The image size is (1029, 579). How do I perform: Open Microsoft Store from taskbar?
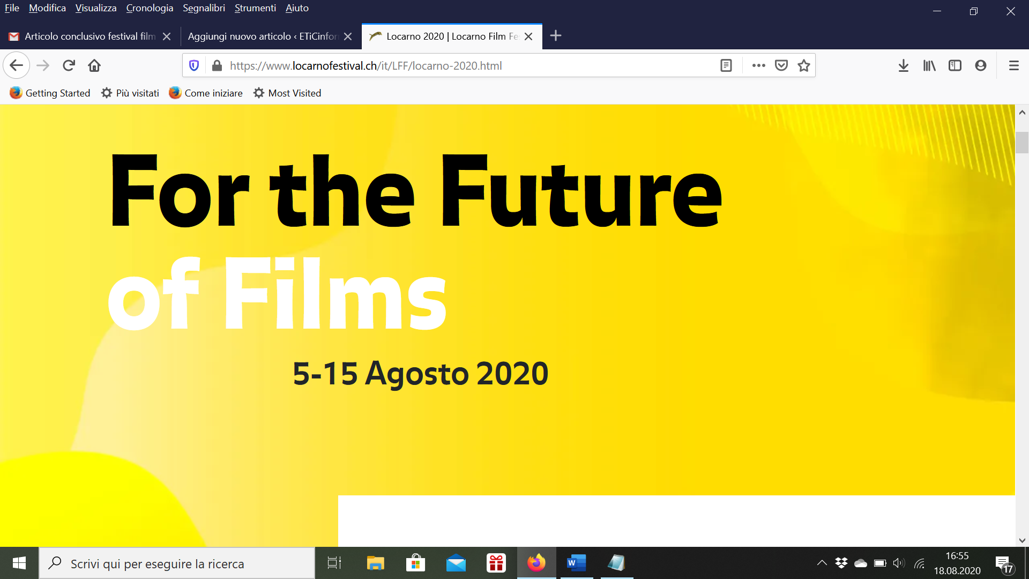coord(416,563)
